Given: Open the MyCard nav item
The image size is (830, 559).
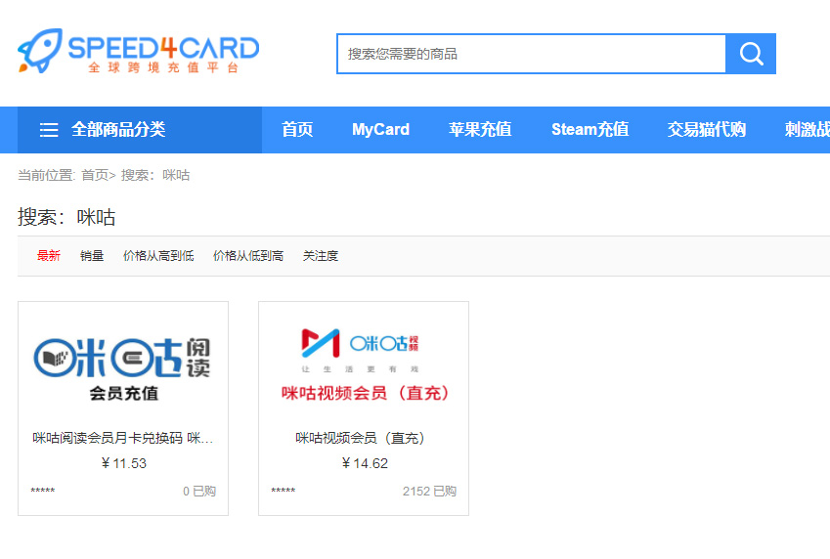Looking at the screenshot, I should pos(380,130).
